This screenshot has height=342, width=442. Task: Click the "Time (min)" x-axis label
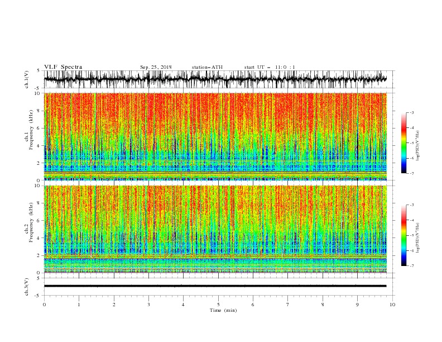tap(223, 310)
